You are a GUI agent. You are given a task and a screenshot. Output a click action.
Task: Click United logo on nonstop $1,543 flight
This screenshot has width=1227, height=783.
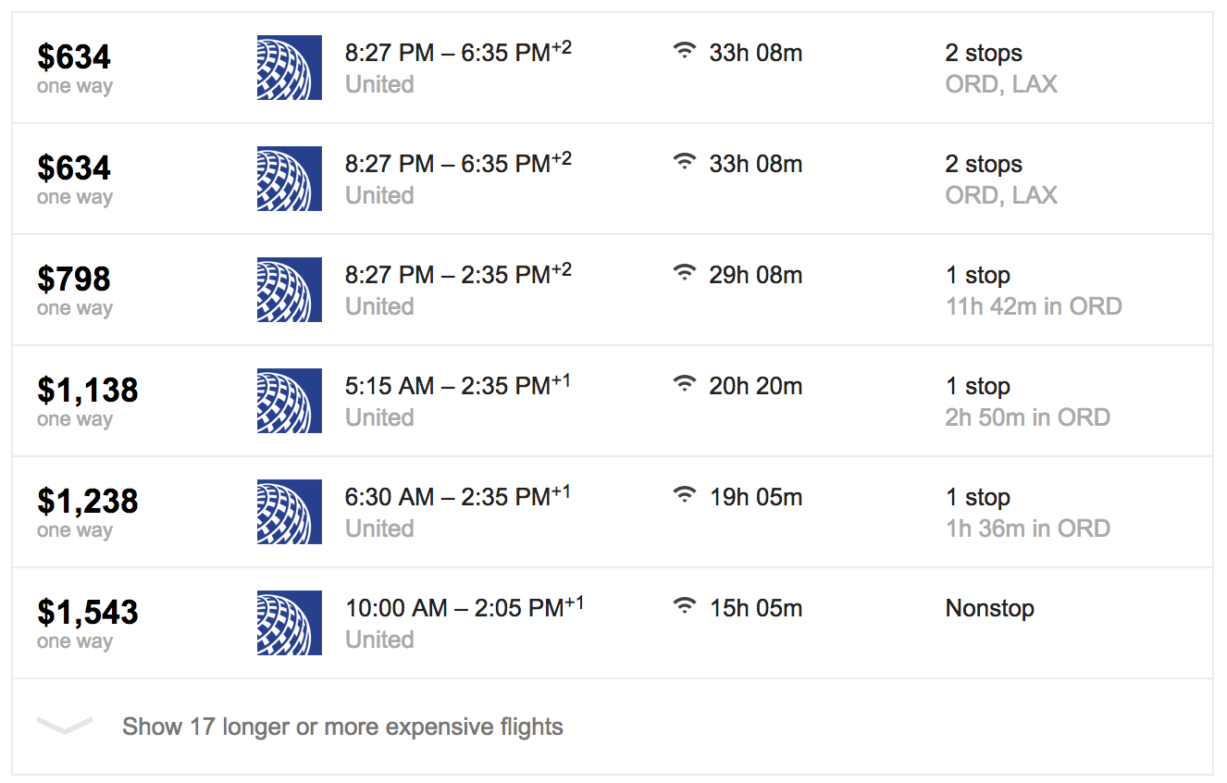click(x=290, y=623)
